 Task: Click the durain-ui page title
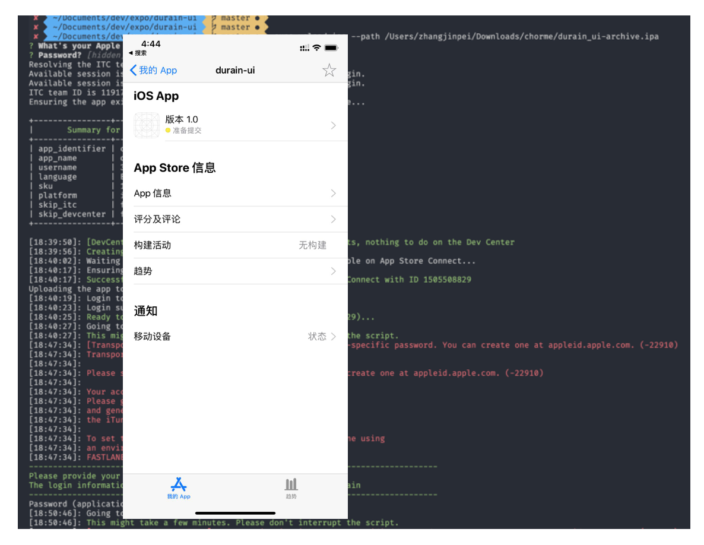click(235, 70)
